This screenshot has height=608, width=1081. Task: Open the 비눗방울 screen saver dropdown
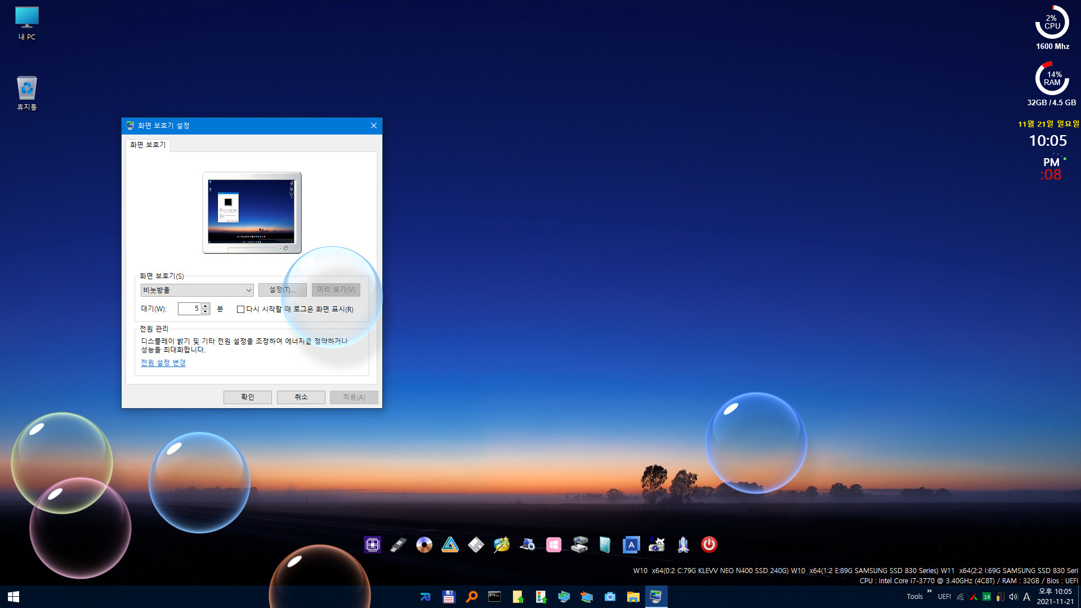tap(197, 290)
